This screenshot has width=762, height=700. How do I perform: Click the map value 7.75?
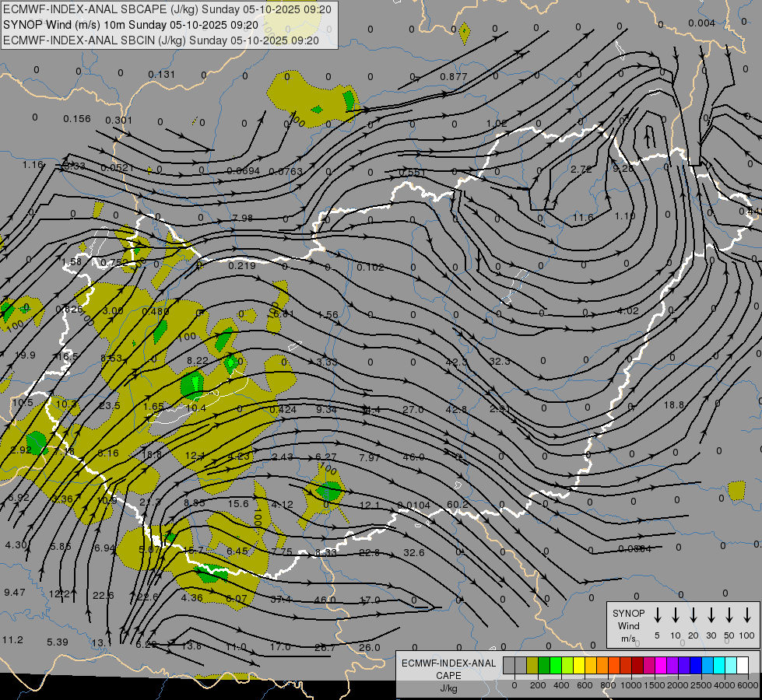point(282,552)
